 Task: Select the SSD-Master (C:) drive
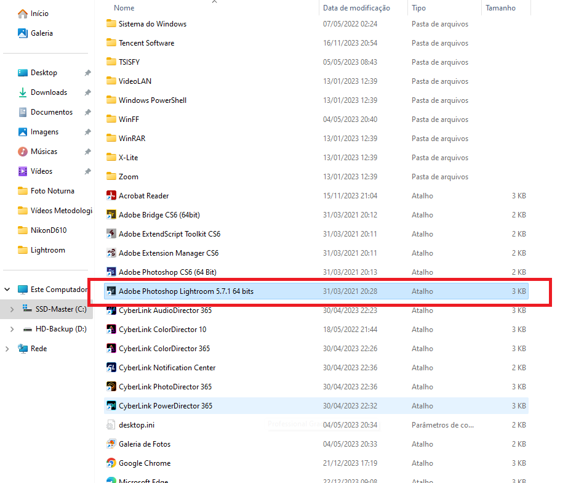[54, 309]
